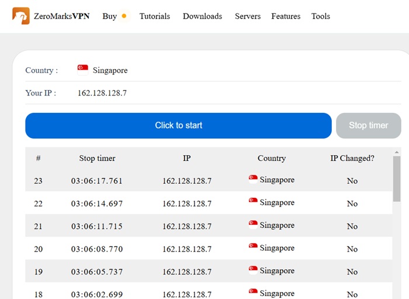This screenshot has width=409, height=299.
Task: Click the IP address in row 20
Action: [187, 249]
